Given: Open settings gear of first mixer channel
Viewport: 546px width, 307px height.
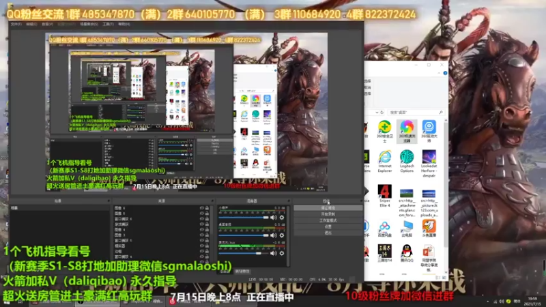Looking at the screenshot, I should [x=282, y=218].
